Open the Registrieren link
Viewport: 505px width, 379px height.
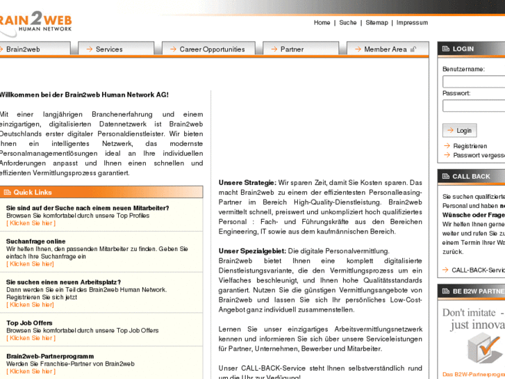coord(470,146)
